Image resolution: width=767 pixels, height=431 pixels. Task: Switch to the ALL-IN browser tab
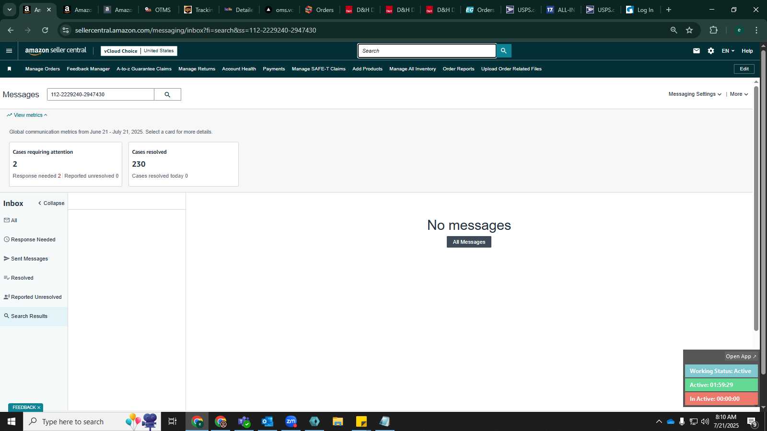[561, 10]
